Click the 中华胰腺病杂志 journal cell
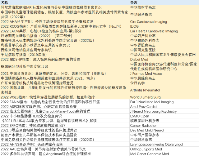Screen dimensions: 199x156 coord(164,78)
